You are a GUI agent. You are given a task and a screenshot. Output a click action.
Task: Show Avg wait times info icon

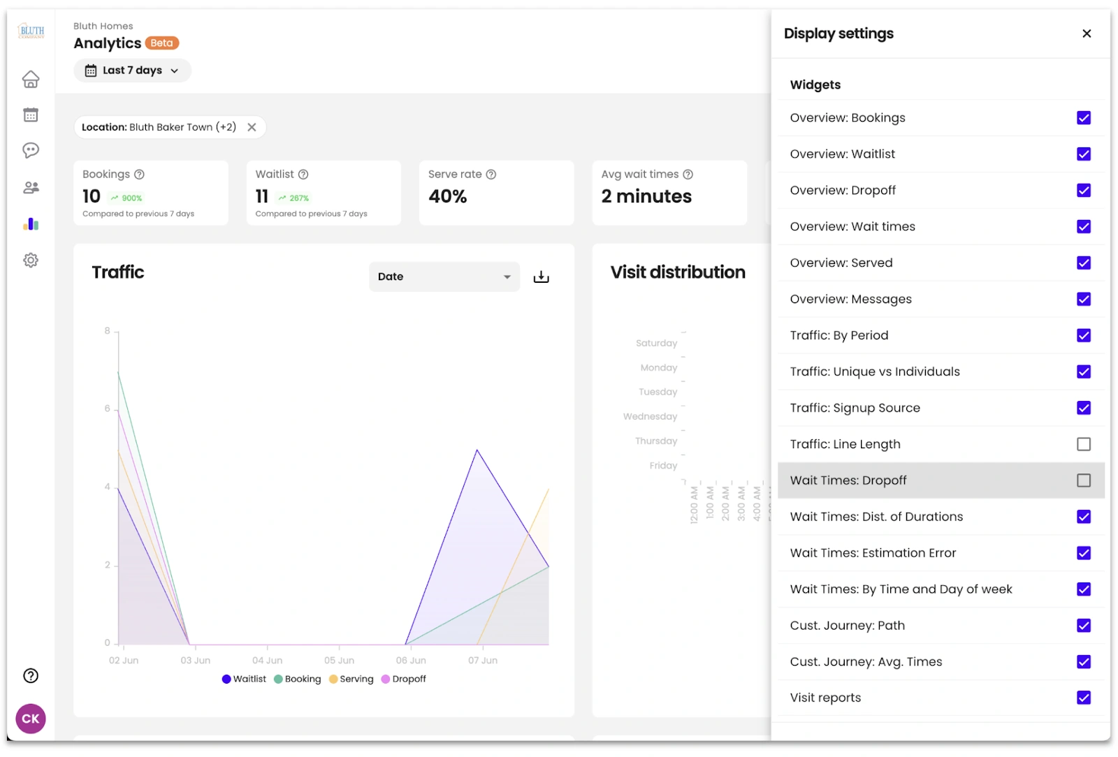(688, 175)
